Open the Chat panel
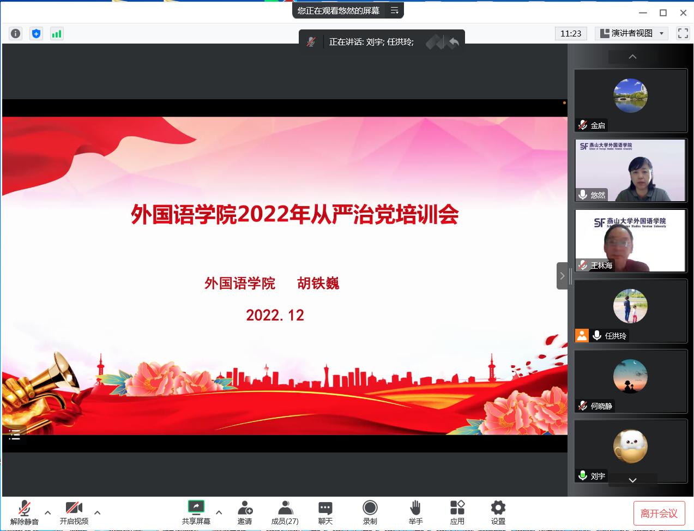This screenshot has height=531, width=694. coord(325,512)
